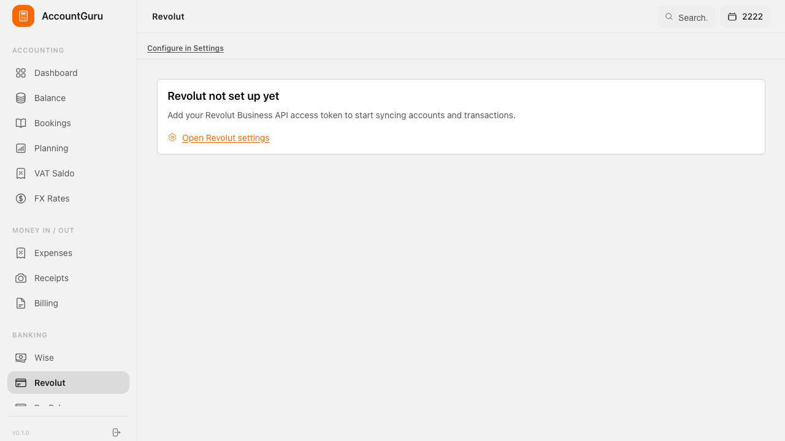Navigate to Billing in the sidebar

(x=68, y=303)
